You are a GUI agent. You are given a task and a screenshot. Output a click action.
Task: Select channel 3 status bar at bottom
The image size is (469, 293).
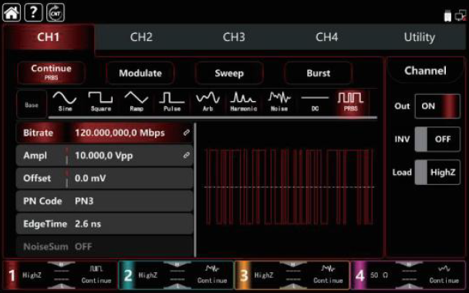tap(292, 275)
